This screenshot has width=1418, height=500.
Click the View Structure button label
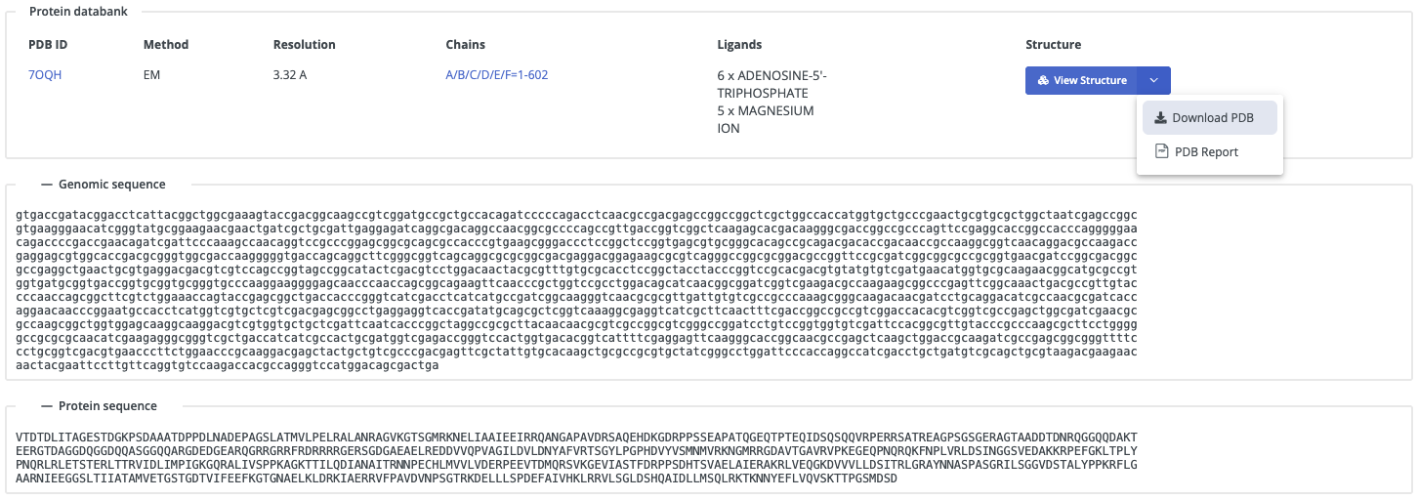click(1090, 80)
